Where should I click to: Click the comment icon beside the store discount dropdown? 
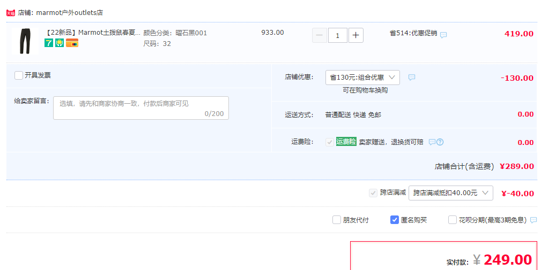pyautogui.click(x=412, y=78)
